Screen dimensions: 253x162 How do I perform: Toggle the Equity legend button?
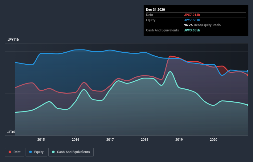(x=36, y=152)
